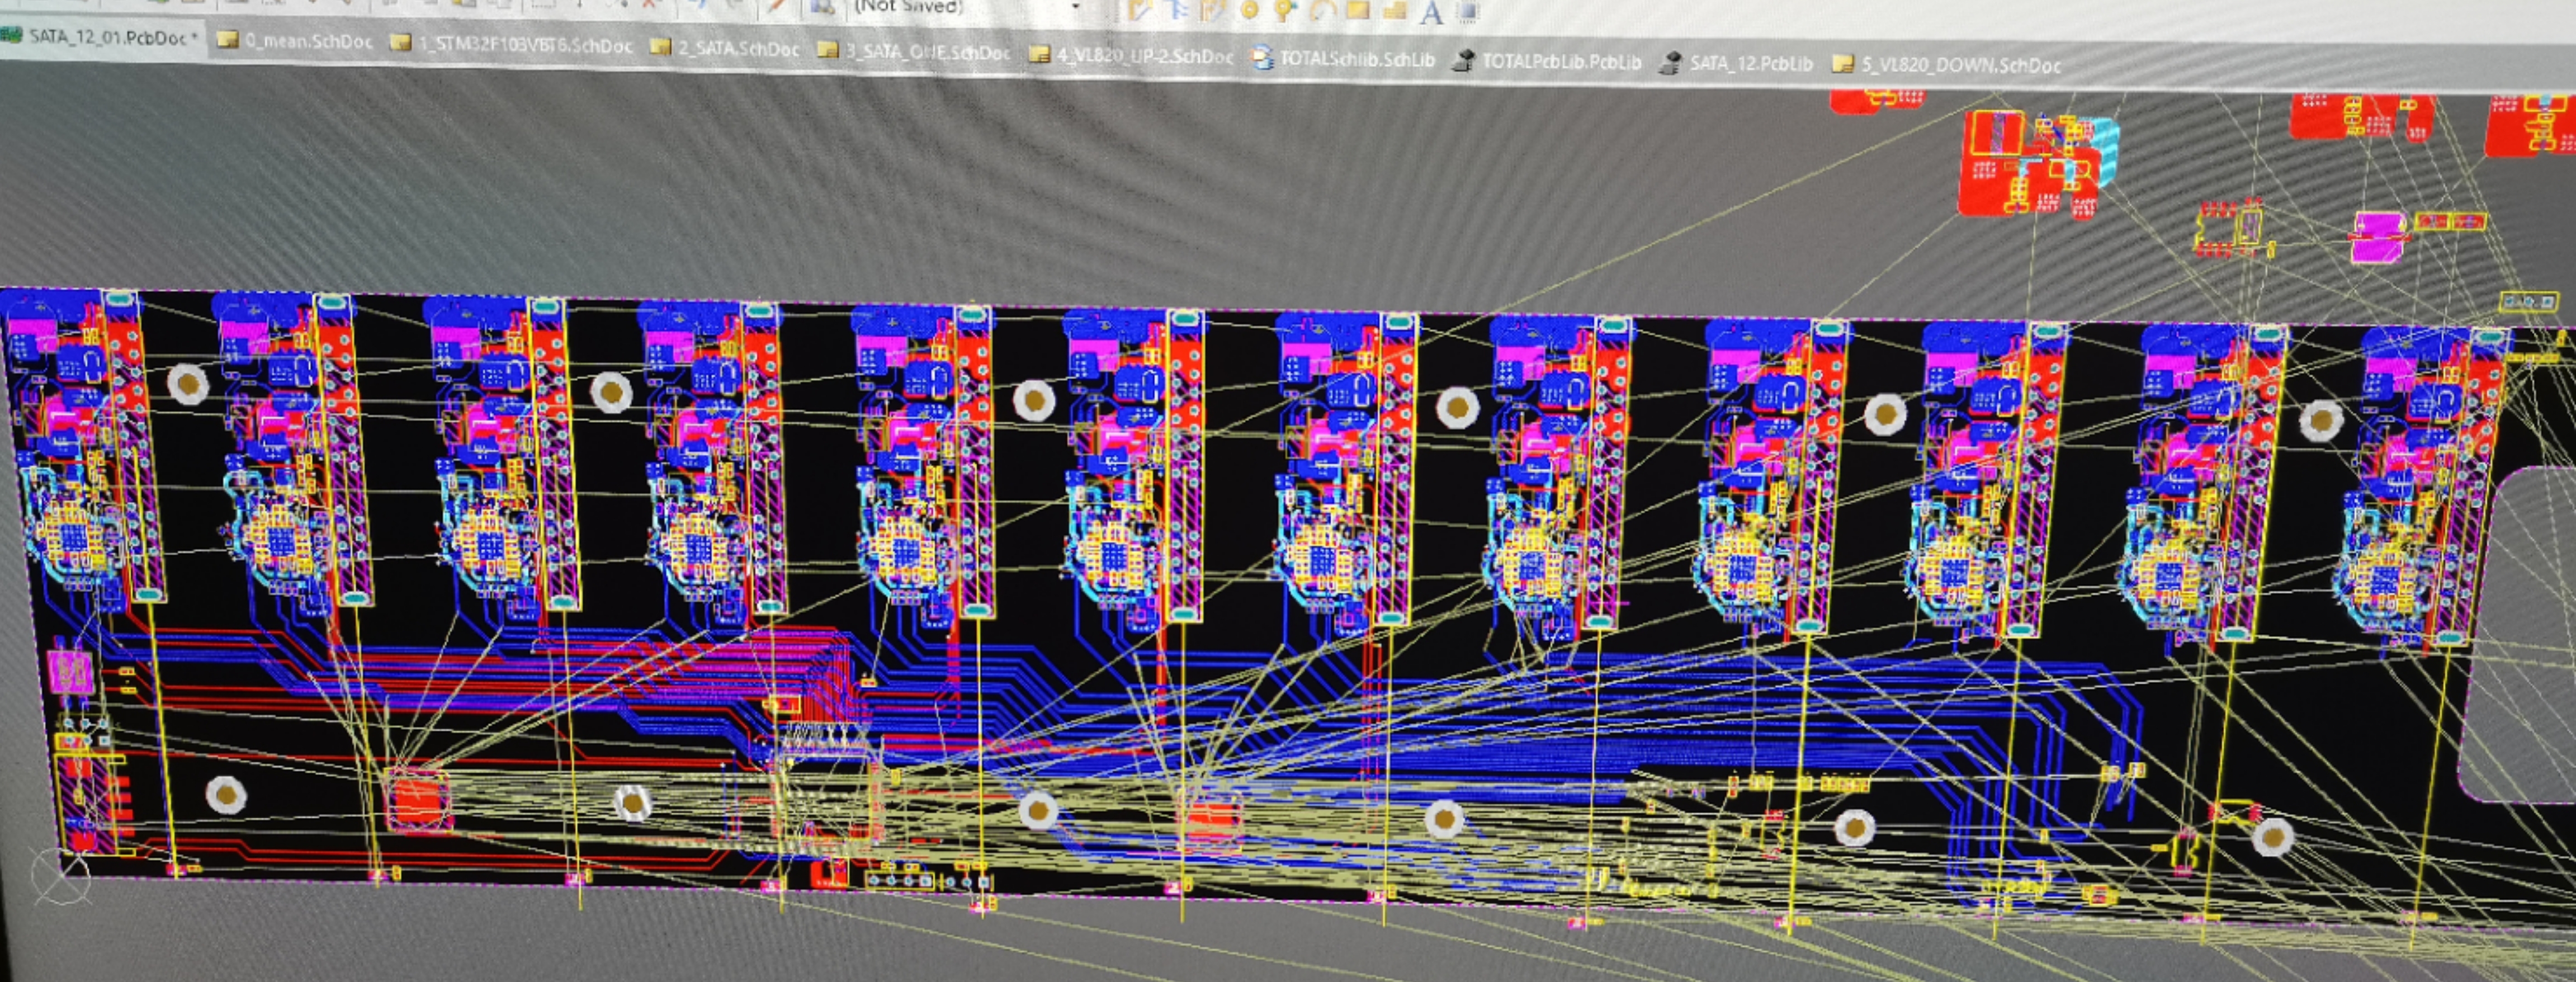The width and height of the screenshot is (2576, 982).
Task: Open the 3_SATA_ONE.SchDoc document tab
Action: [914, 51]
